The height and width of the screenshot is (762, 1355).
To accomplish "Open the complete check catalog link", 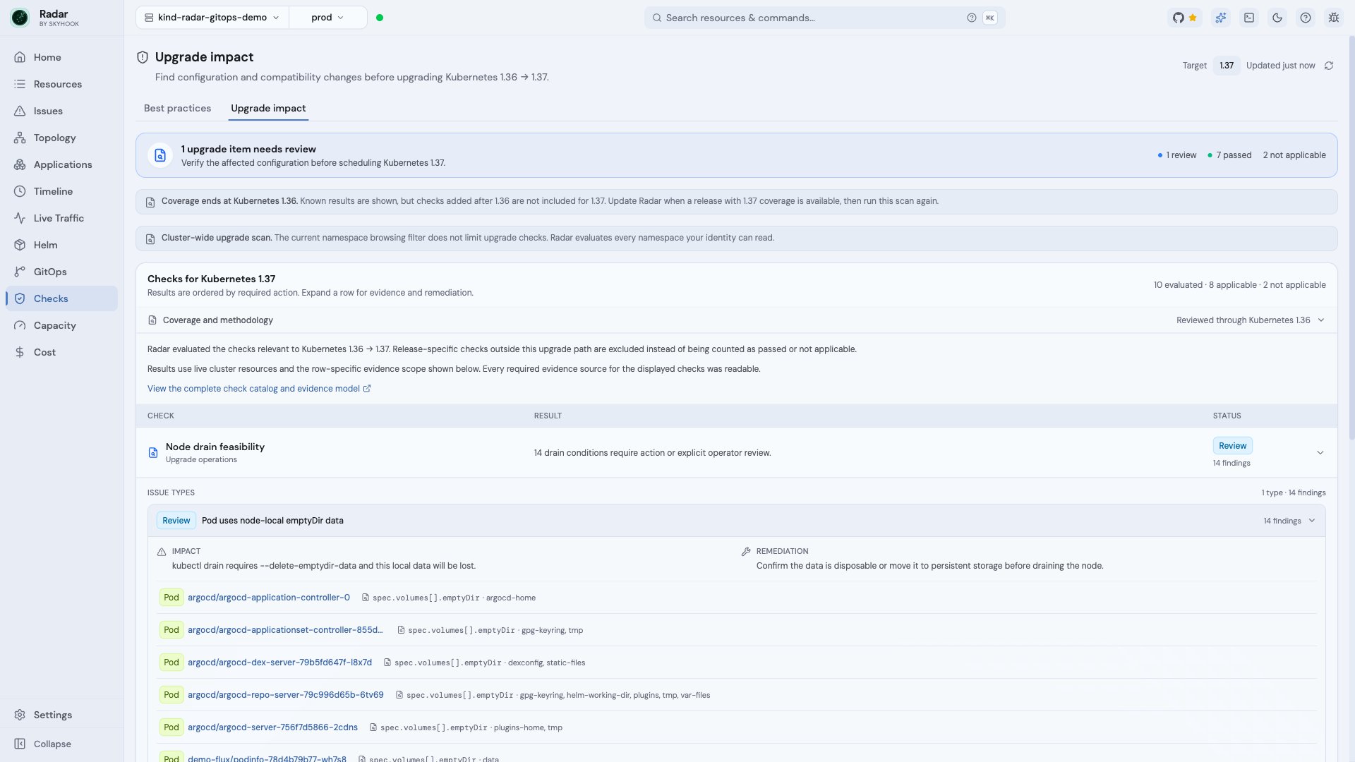I will tap(259, 389).
